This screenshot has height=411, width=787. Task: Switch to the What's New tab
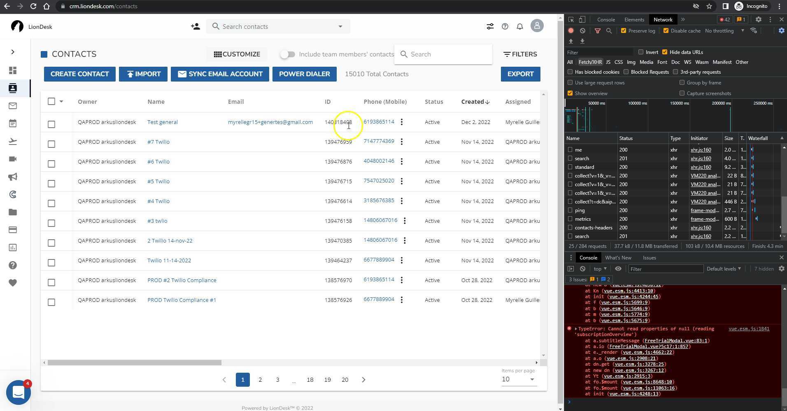click(619, 257)
